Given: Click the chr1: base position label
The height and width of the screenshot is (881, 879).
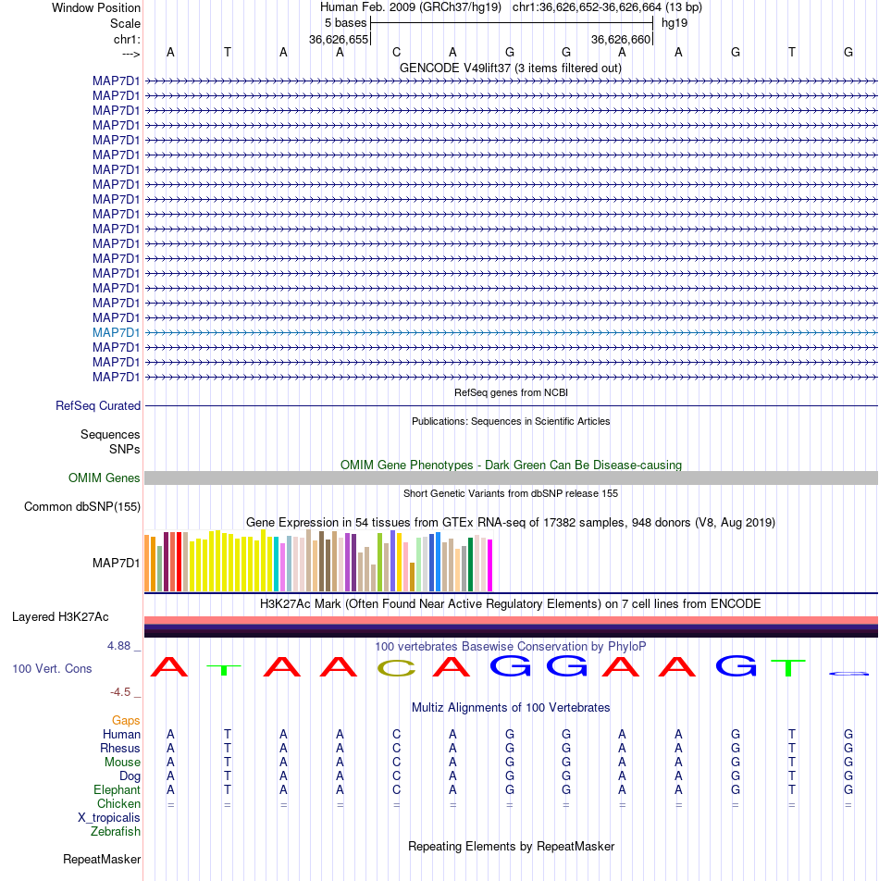Looking at the screenshot, I should click(x=127, y=39).
